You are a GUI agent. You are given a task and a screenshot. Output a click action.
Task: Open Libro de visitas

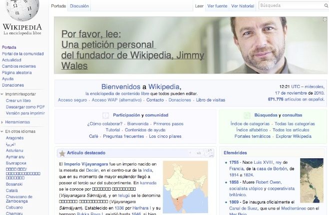pyautogui.click(x=211, y=100)
